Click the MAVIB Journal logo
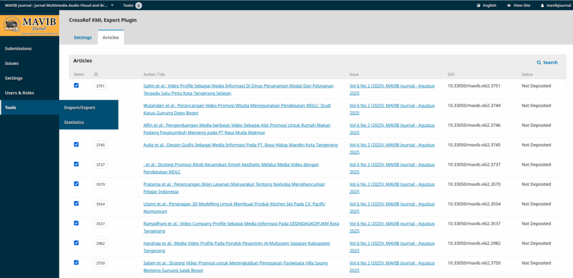The height and width of the screenshot is (278, 573). click(29, 26)
